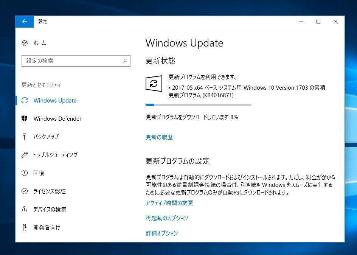Open 再起動のオプション link

point(167,218)
